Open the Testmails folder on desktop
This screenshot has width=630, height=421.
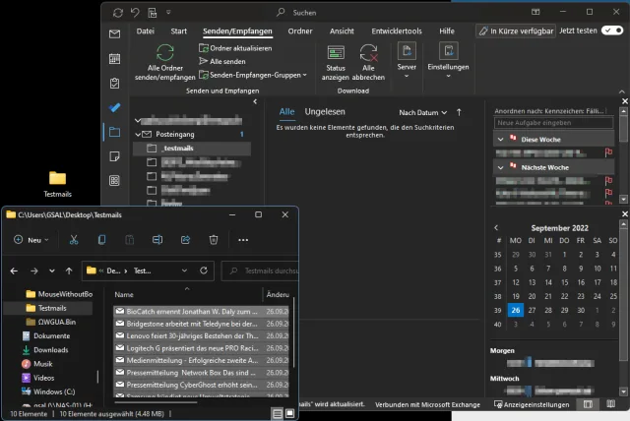[x=57, y=178]
